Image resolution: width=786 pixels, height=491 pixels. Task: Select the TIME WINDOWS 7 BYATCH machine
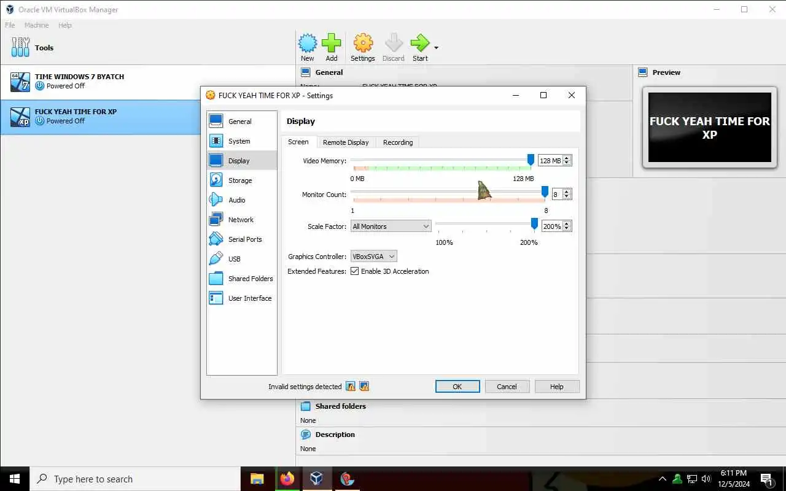coord(147,82)
